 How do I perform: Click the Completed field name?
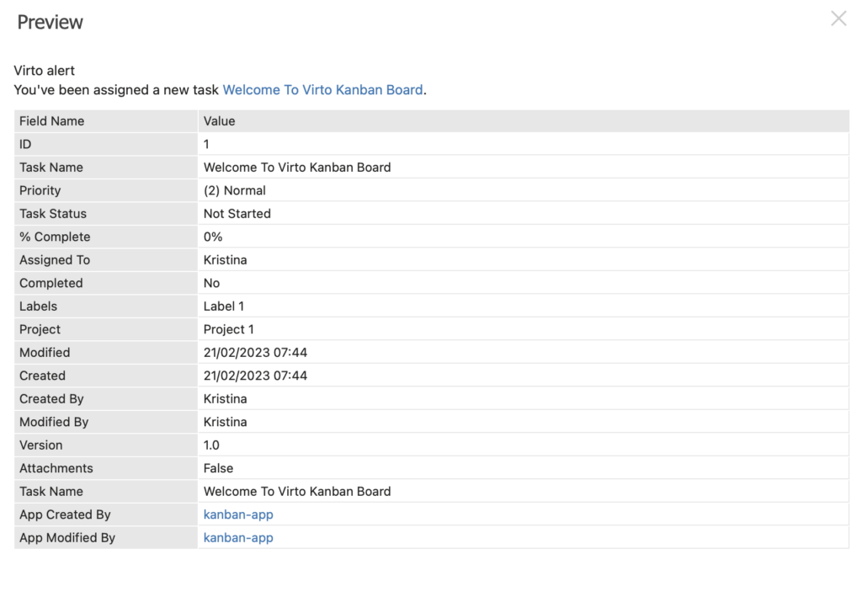51,283
